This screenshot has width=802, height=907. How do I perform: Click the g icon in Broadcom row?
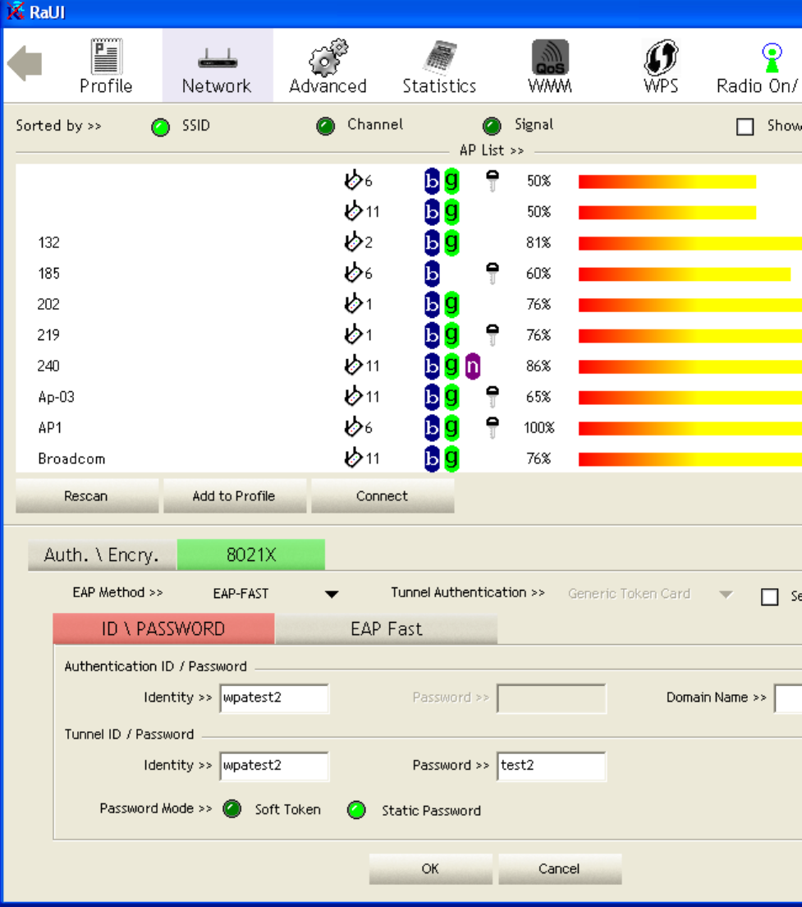click(451, 458)
